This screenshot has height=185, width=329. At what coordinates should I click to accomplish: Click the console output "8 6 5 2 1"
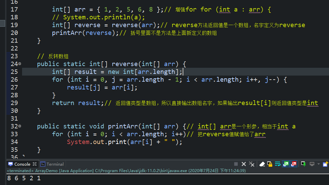[x=24, y=178]
